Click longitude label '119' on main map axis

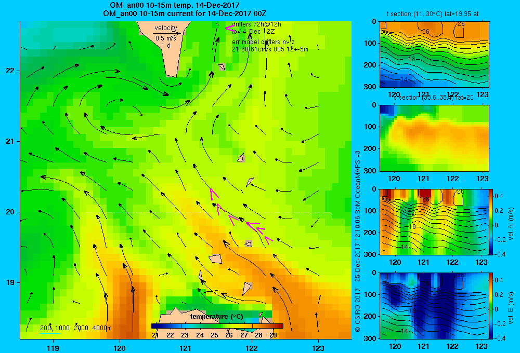click(x=53, y=348)
